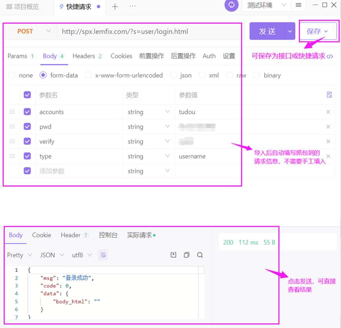Click the sync/refresh icon in the title bar
This screenshot has height=328, width=341.
pyautogui.click(x=231, y=5)
